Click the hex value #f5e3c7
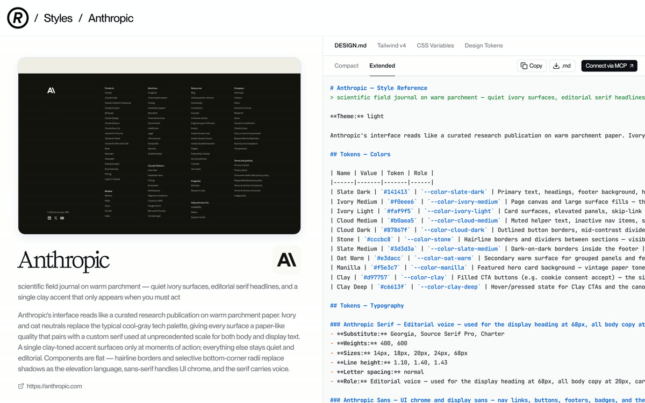 [385, 268]
